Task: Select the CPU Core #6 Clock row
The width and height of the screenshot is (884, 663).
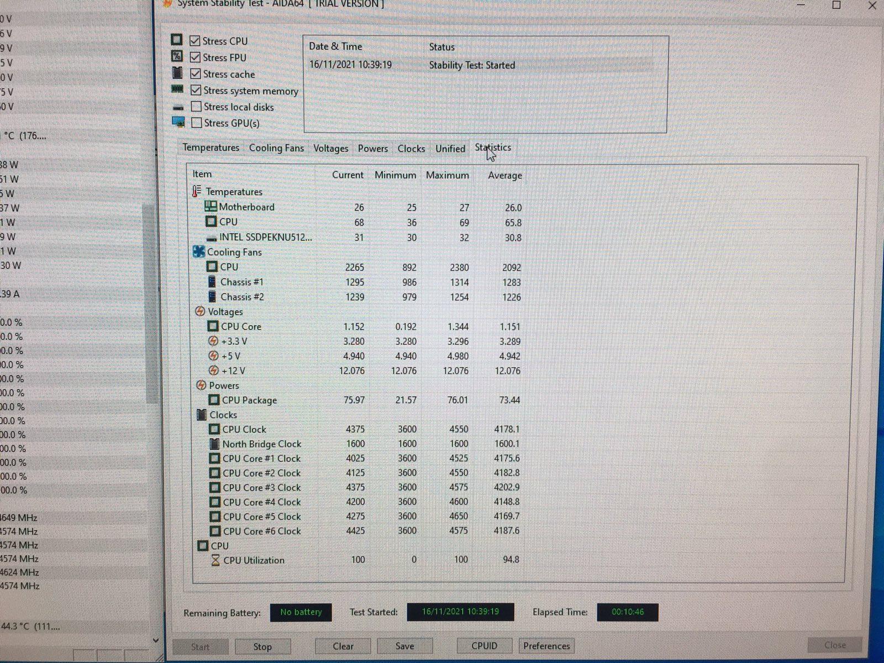Action: [366, 531]
